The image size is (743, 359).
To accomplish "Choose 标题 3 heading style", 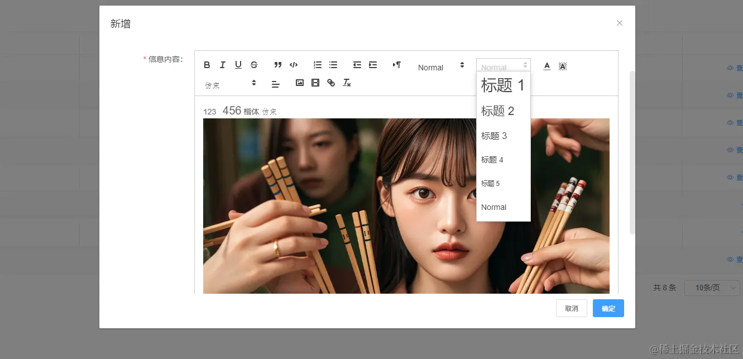I will (493, 135).
